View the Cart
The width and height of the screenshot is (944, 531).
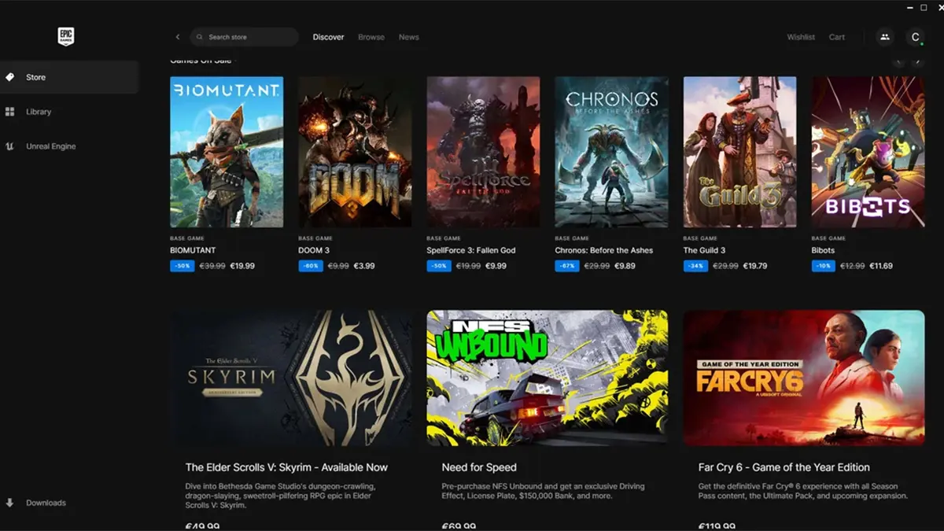tap(837, 37)
